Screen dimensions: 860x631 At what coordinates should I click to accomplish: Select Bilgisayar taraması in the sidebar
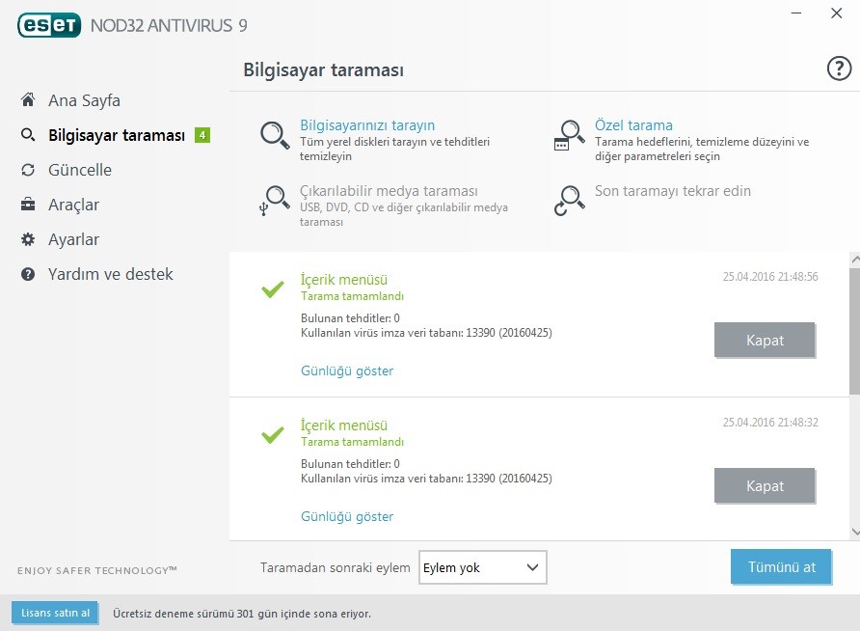point(117,135)
